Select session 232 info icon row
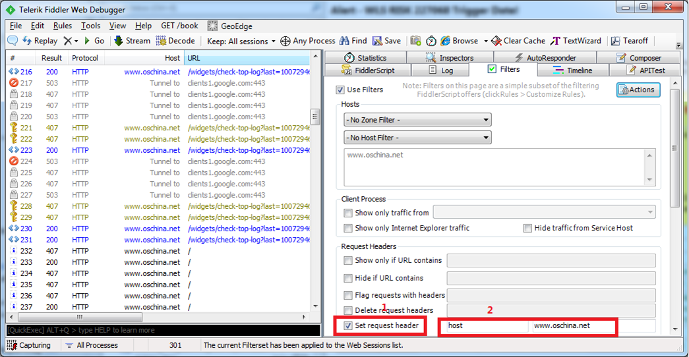 click(x=158, y=251)
